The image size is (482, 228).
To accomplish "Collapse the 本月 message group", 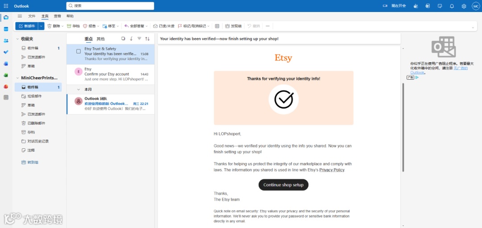I will pyautogui.click(x=79, y=90).
